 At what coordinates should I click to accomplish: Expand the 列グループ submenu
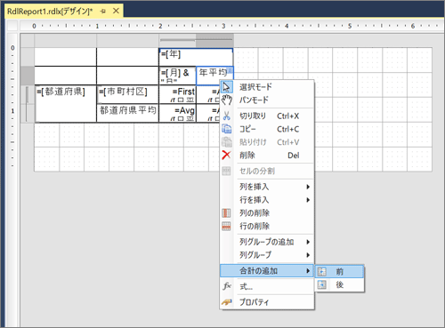pos(267,255)
